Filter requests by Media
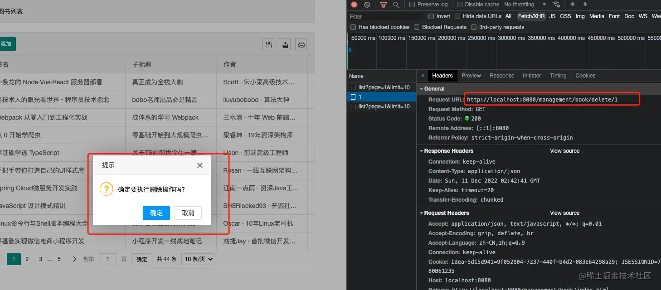 click(597, 16)
